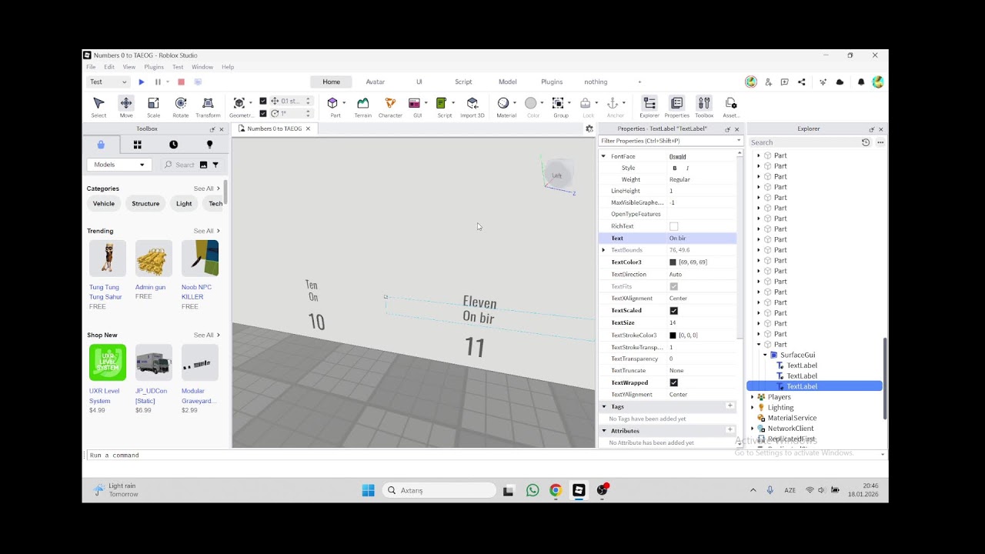Open the Window menu
The width and height of the screenshot is (985, 554).
(202, 67)
